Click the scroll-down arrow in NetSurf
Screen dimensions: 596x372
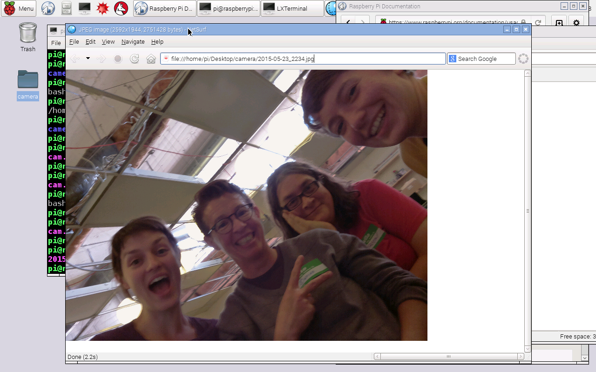(528, 349)
